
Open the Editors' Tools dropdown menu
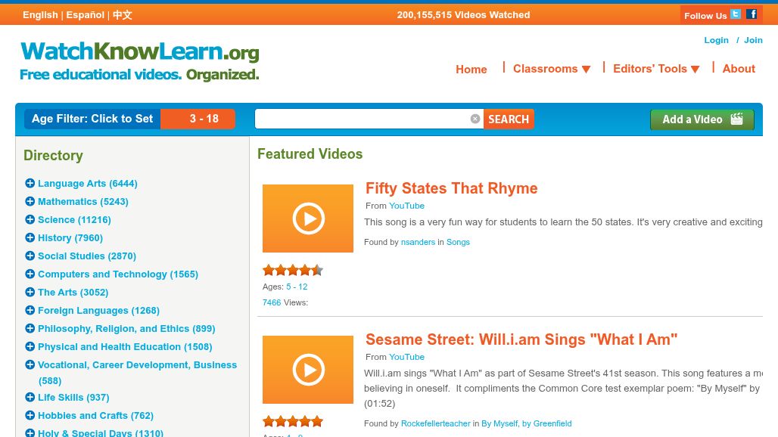(655, 69)
